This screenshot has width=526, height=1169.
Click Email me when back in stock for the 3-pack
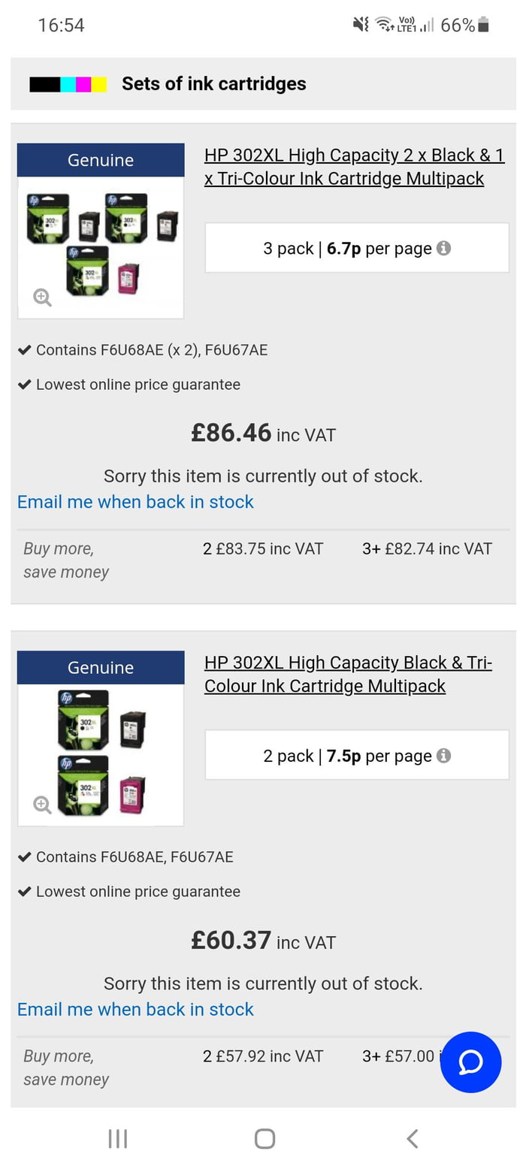[135, 502]
